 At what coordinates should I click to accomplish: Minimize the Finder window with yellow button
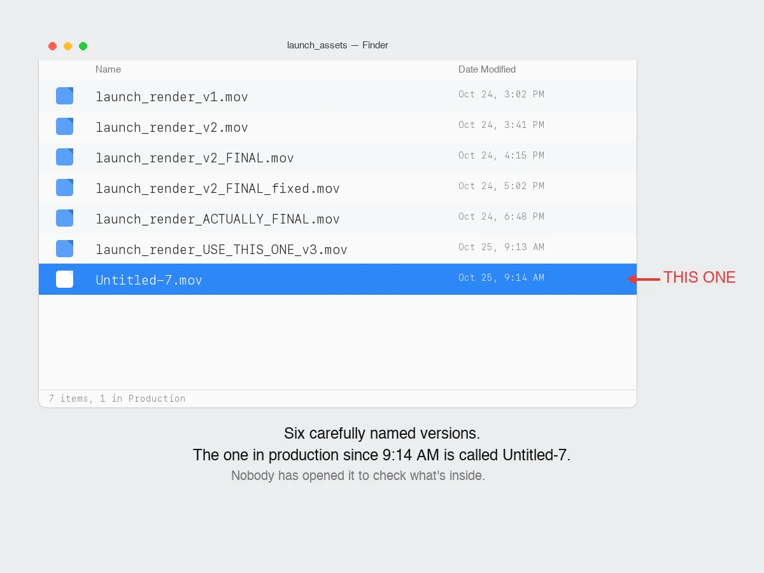point(67,46)
